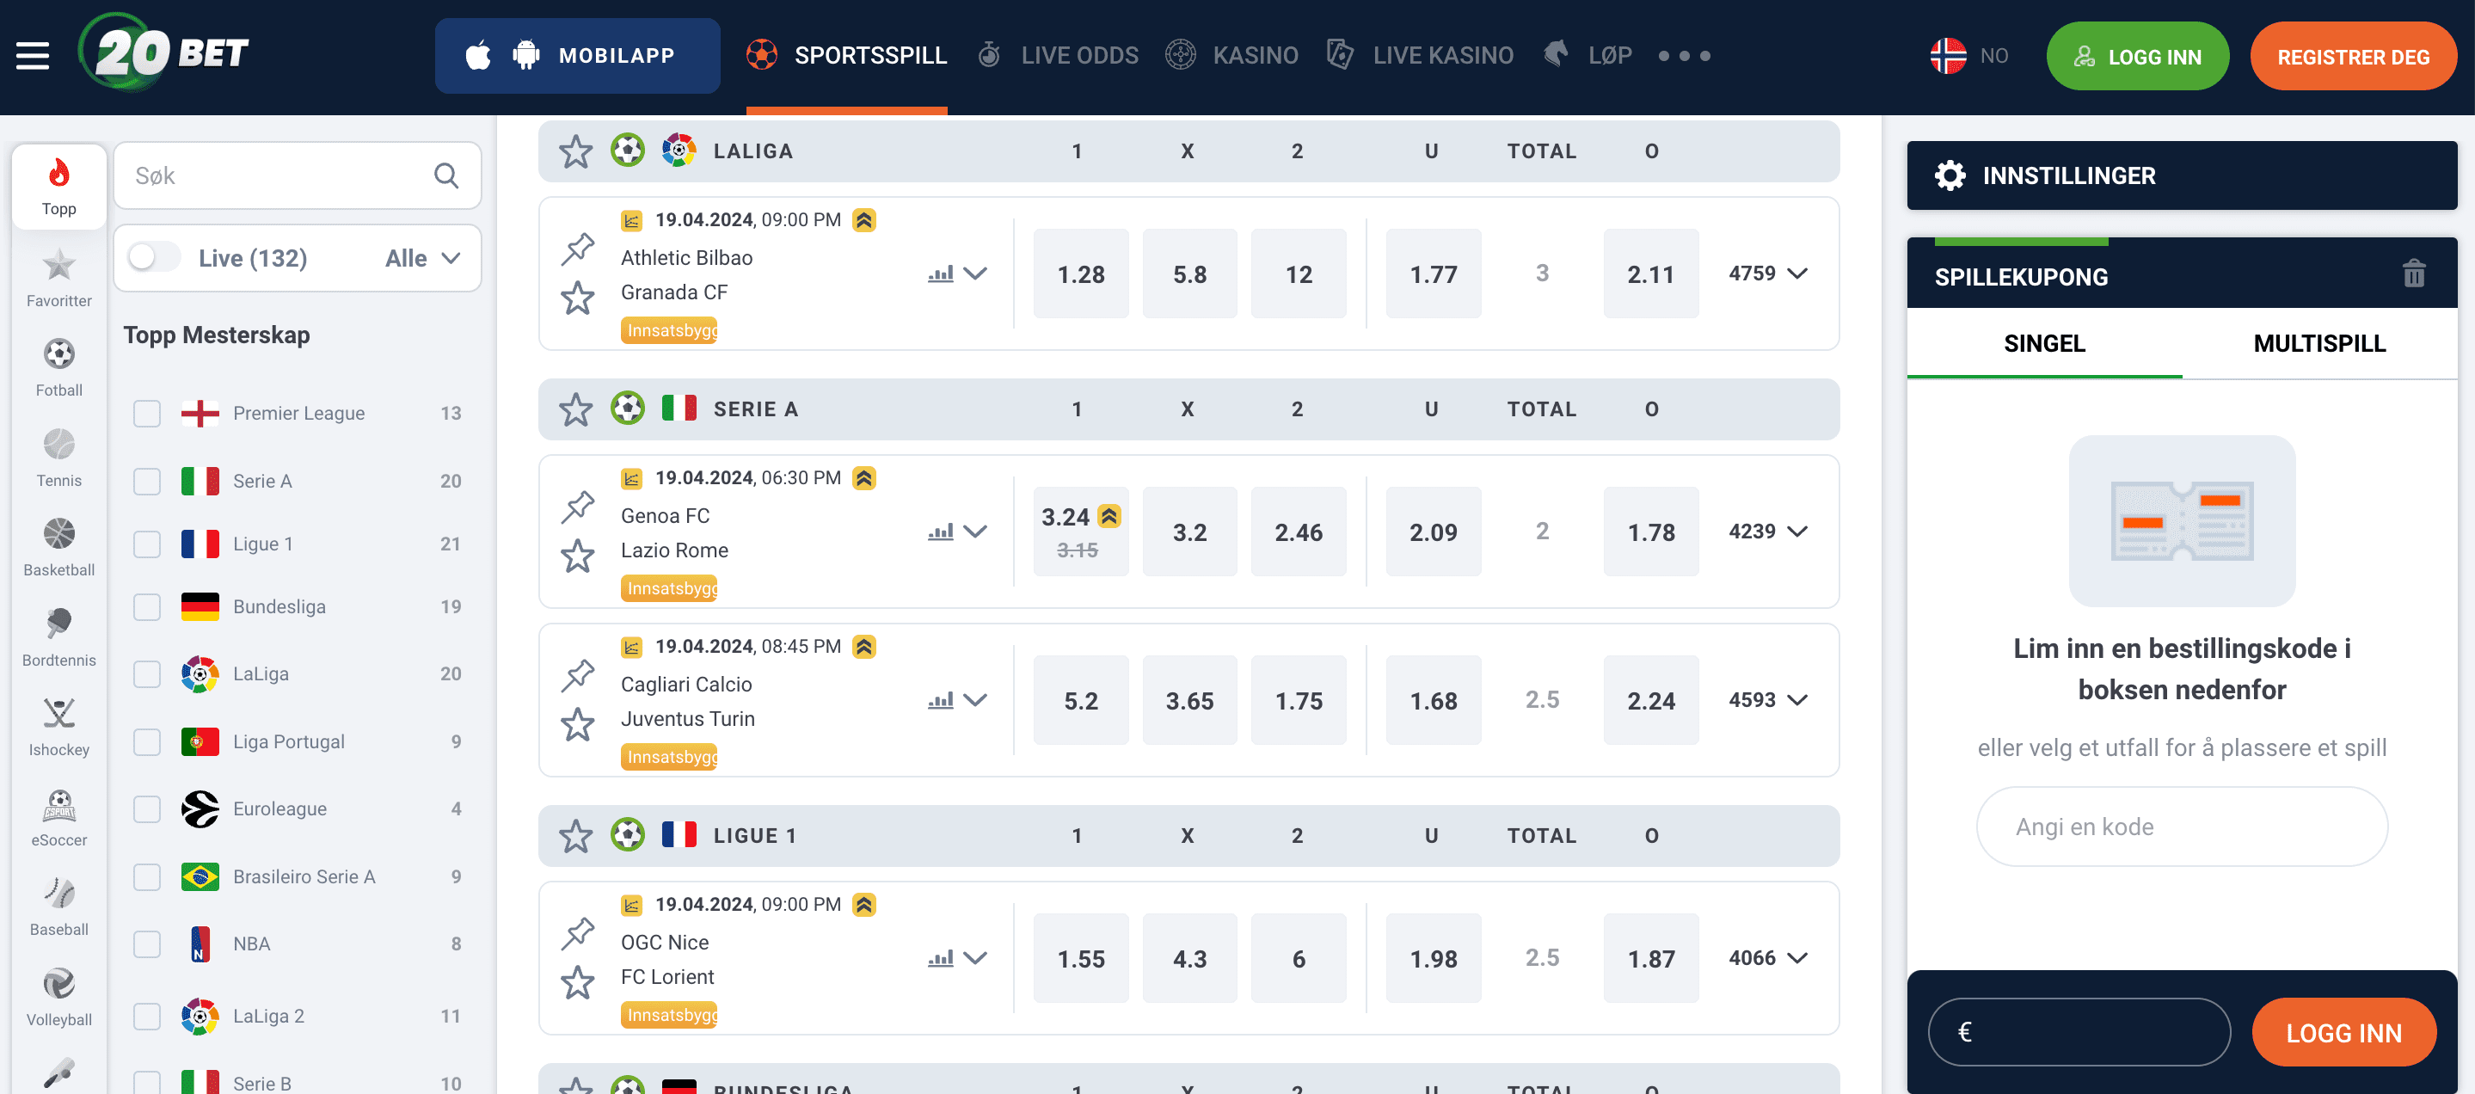Click the Søk search field
The image size is (2475, 1094).
click(x=297, y=175)
